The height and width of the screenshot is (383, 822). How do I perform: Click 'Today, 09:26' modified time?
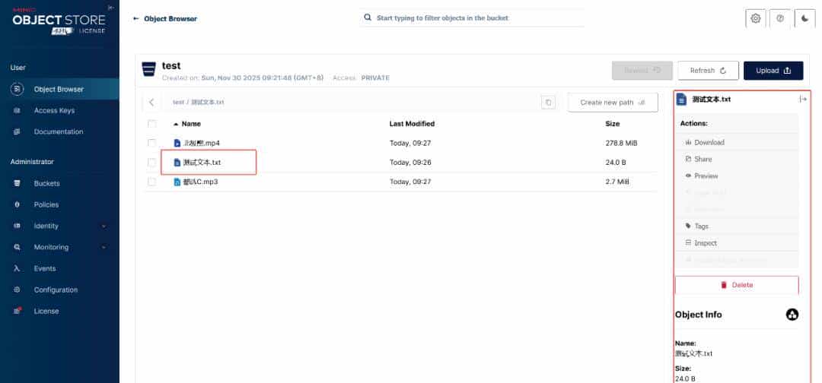click(410, 163)
